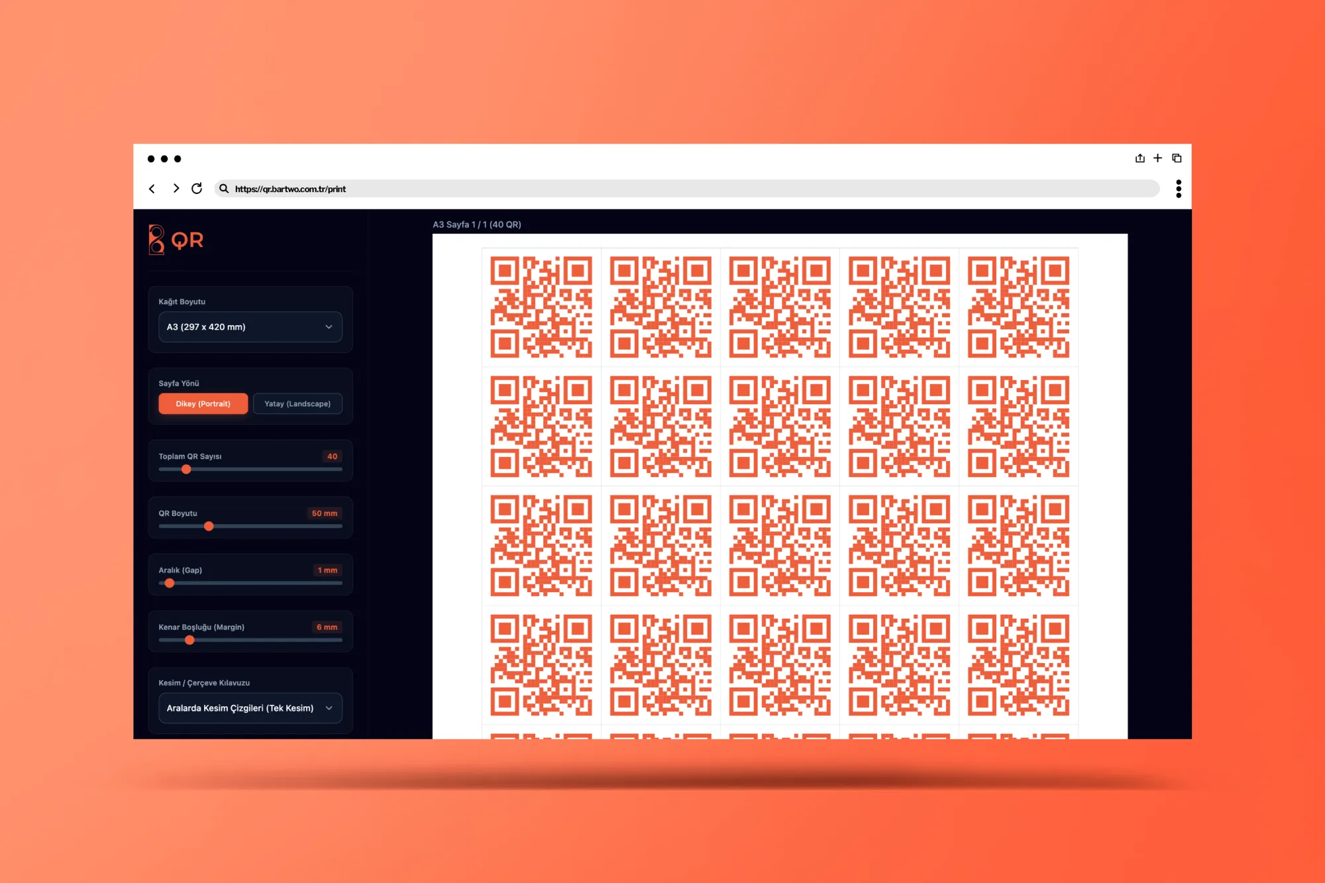Click the QR Boyutu slider handle
Image resolution: width=1325 pixels, height=883 pixels.
(x=209, y=526)
